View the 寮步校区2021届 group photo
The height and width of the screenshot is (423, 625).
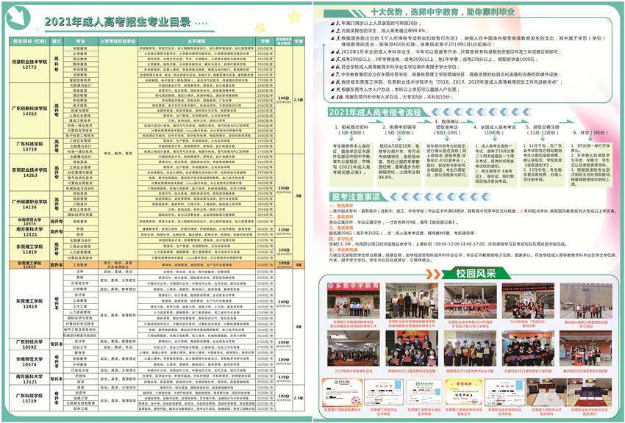click(585, 348)
